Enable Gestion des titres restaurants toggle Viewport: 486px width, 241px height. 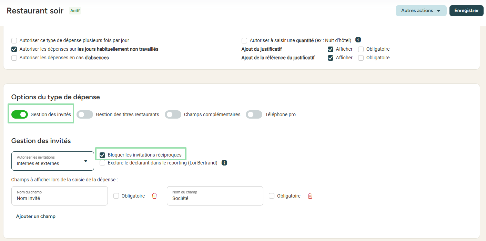point(85,114)
